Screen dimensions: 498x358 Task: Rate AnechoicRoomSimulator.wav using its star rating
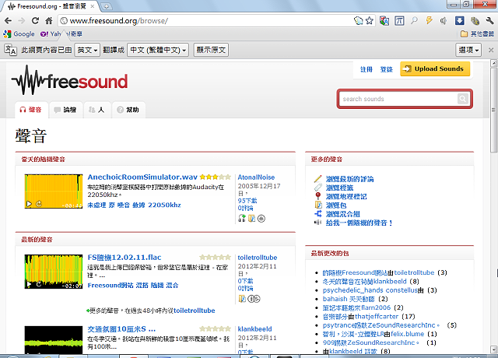coord(215,177)
